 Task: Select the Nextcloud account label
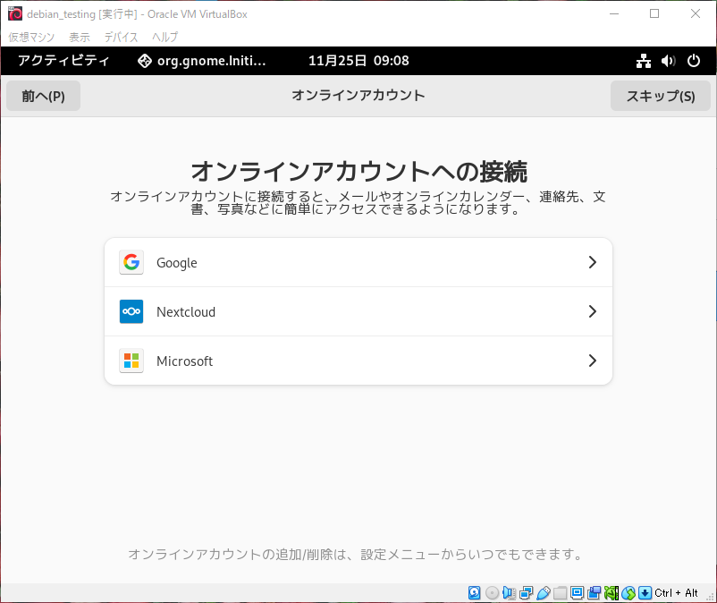click(186, 312)
